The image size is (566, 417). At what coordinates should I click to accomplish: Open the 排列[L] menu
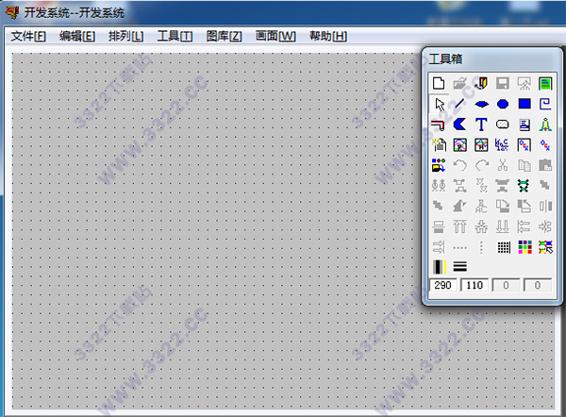[x=126, y=36]
